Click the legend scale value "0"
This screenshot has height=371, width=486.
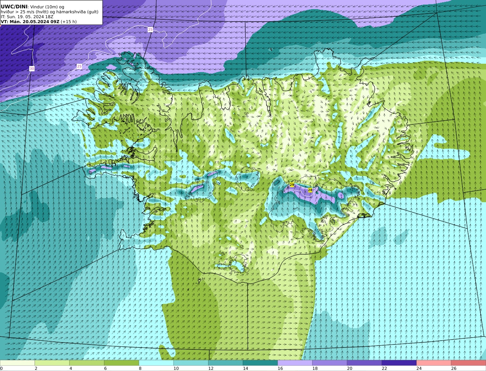tap(1, 368)
